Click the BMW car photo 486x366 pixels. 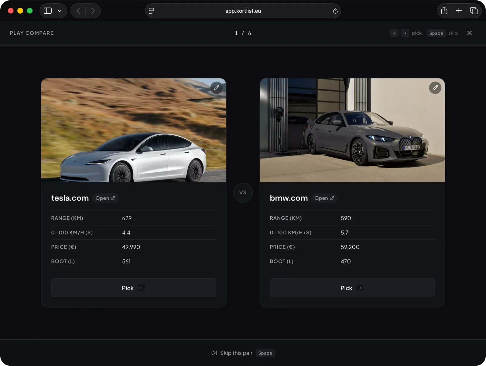[x=352, y=130]
